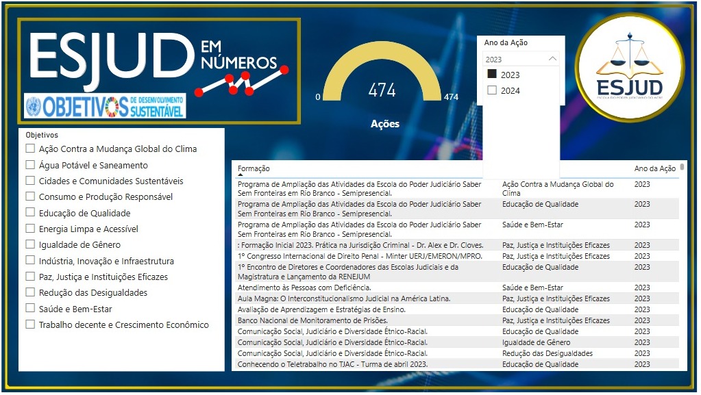Uncheck the 2023 year option
Screen dimensions: 701x395
(x=491, y=75)
